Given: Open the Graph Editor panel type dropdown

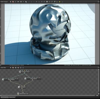Looking at the screenshot, I should pyautogui.click(x=6, y=68).
